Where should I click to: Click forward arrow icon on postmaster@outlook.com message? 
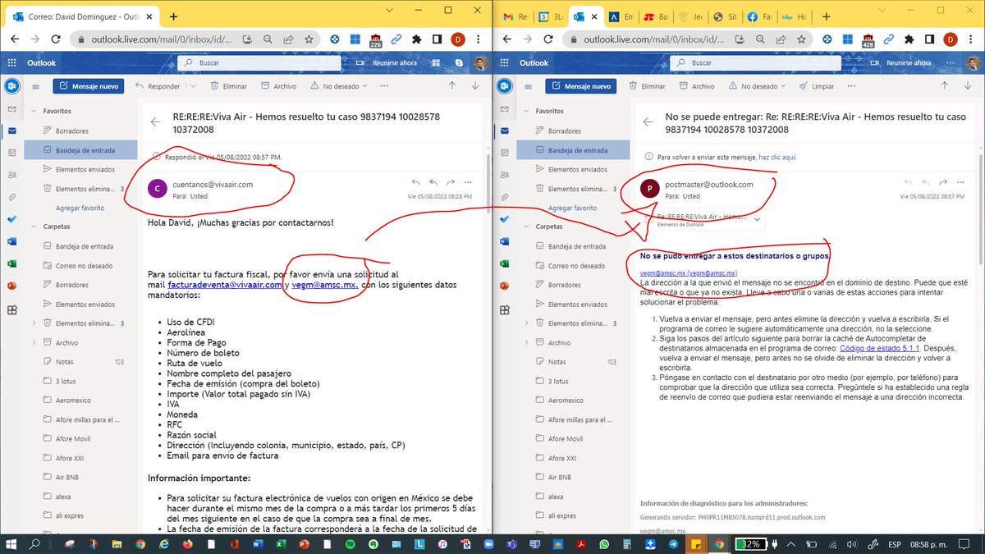click(943, 182)
